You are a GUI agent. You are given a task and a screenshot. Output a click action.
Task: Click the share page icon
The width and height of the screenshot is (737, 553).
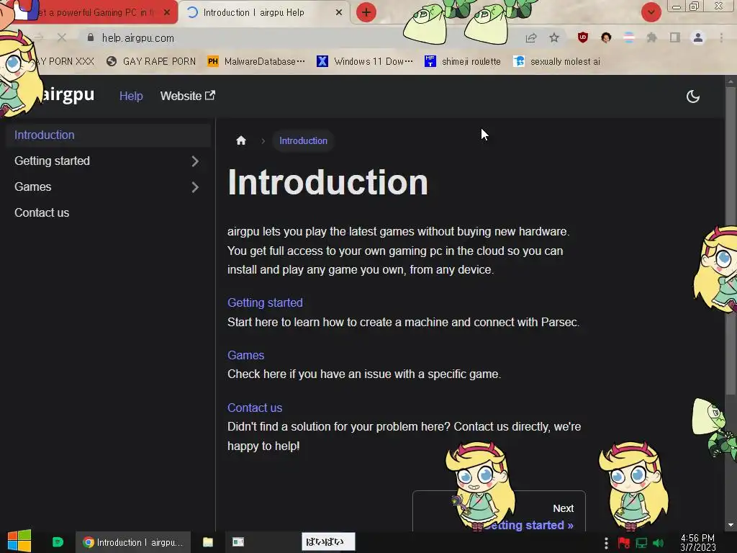(x=531, y=37)
